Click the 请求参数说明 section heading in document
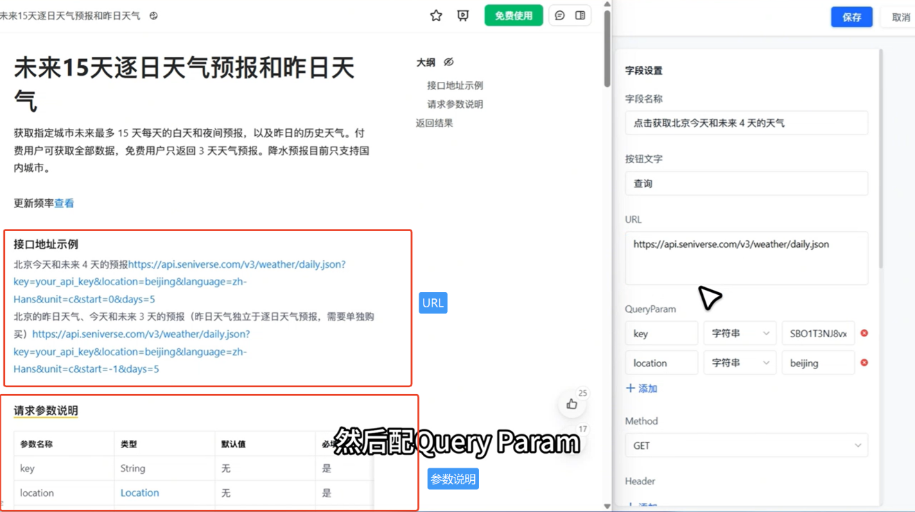 [x=46, y=411]
